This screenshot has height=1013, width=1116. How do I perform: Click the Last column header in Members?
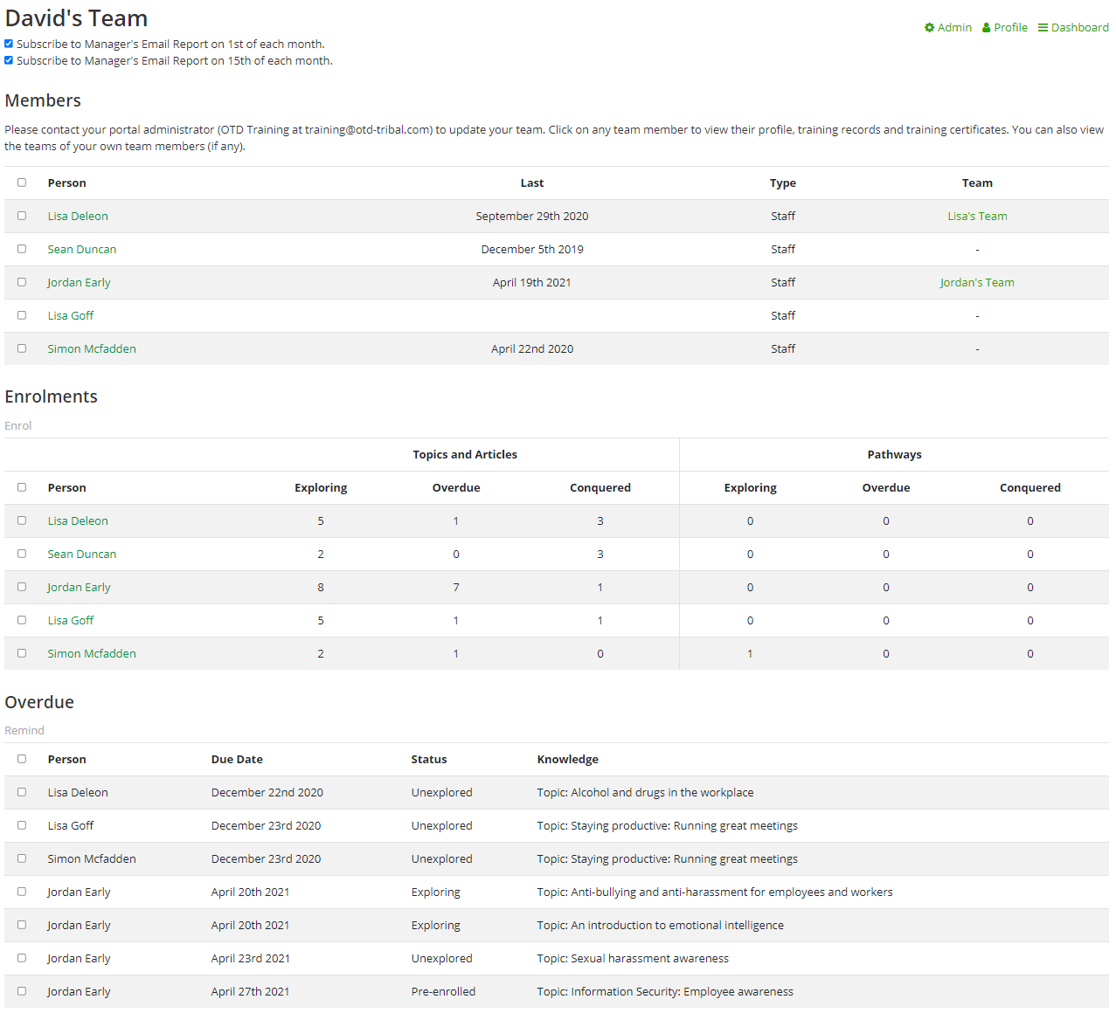[531, 183]
